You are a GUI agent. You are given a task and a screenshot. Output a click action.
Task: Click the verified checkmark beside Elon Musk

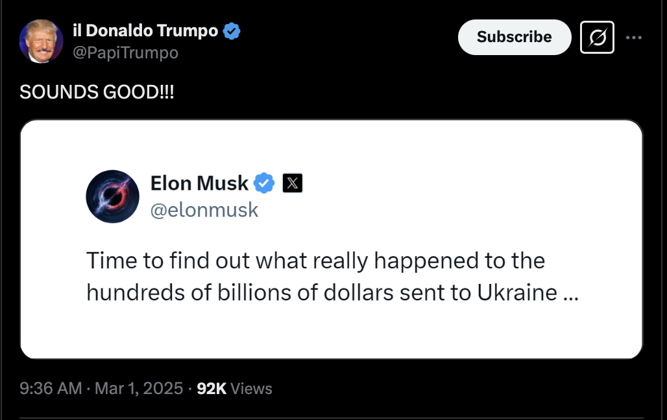[263, 184]
